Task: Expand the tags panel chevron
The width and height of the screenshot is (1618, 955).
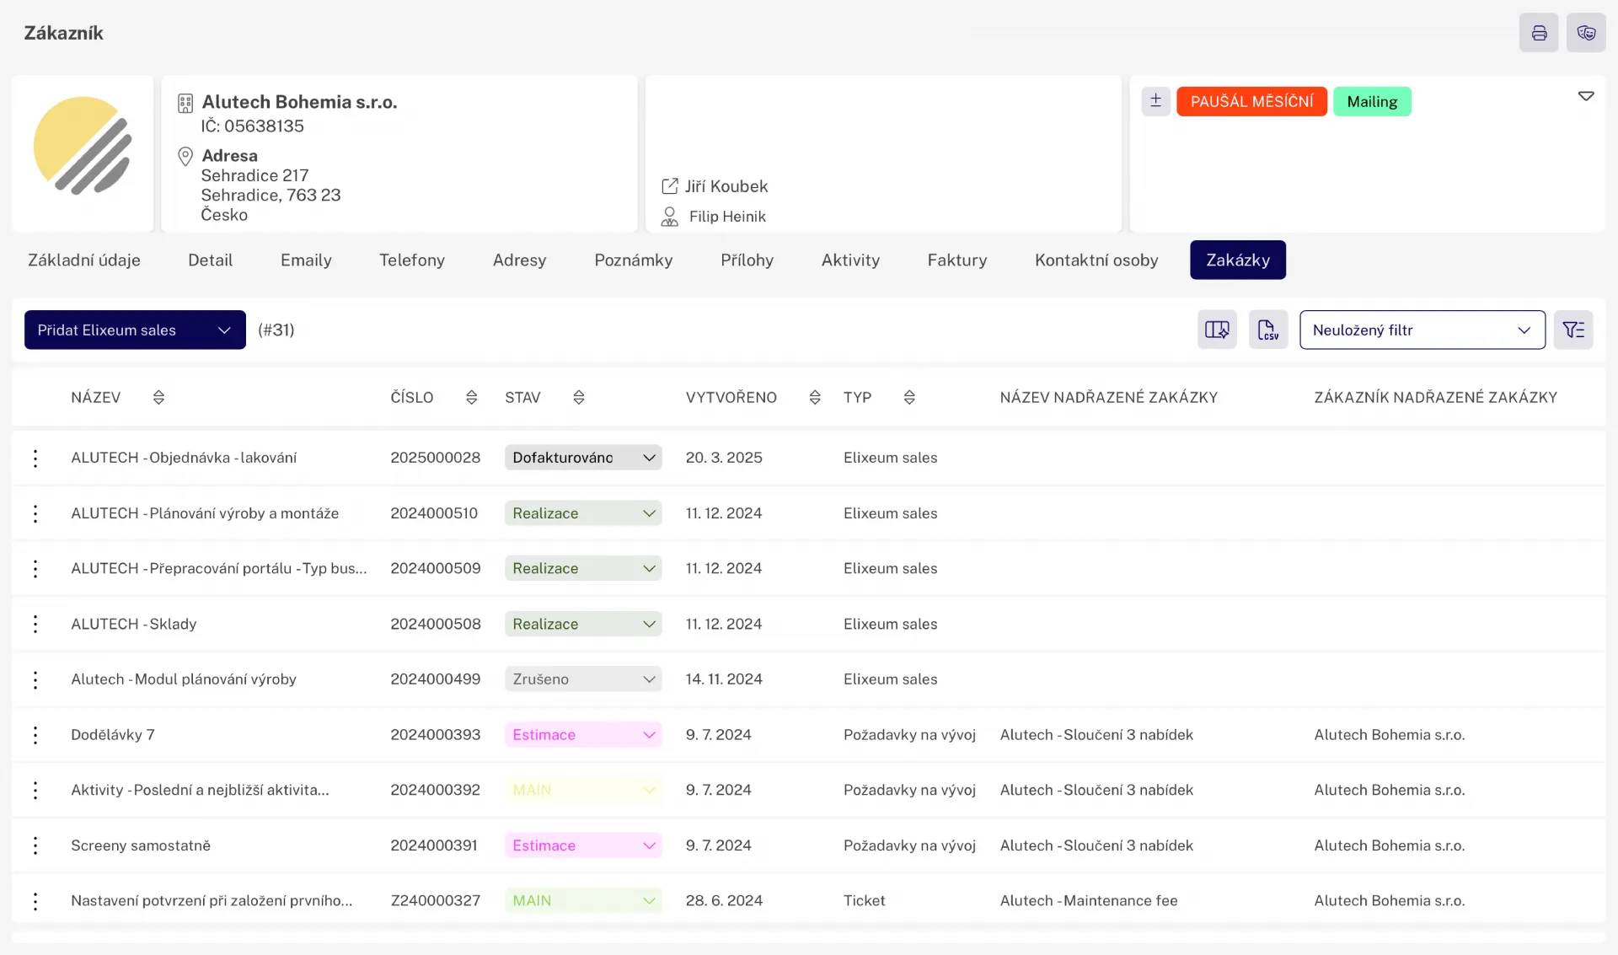Action: tap(1585, 96)
